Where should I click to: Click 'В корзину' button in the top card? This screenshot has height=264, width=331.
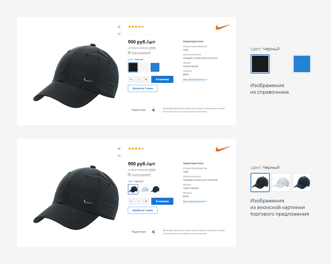pos(162,79)
